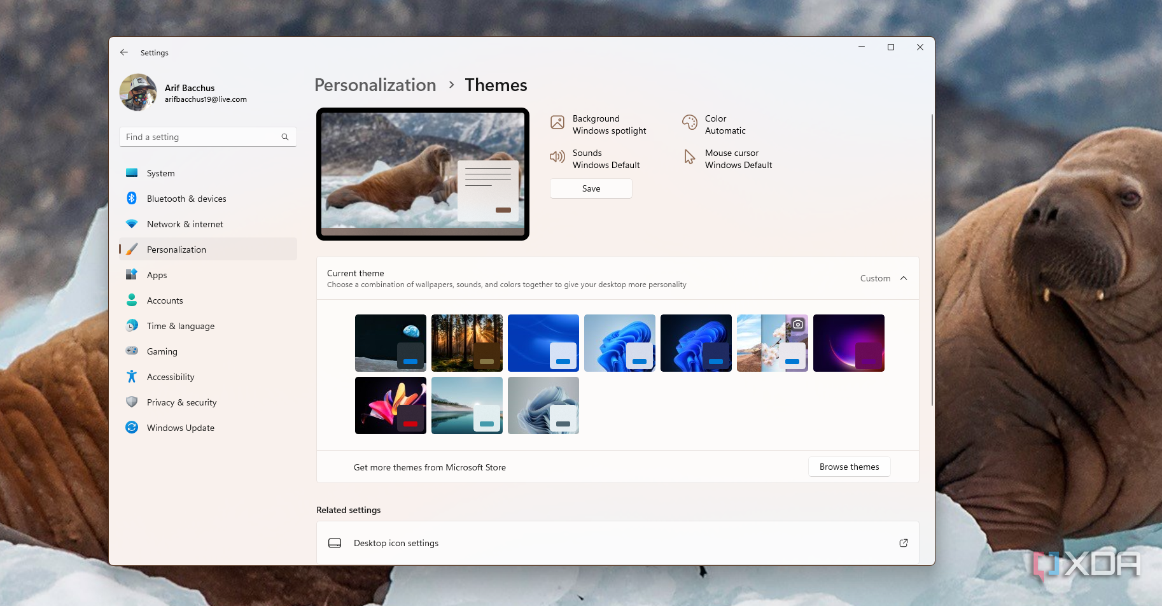Click the Gaming controller icon

(132, 351)
